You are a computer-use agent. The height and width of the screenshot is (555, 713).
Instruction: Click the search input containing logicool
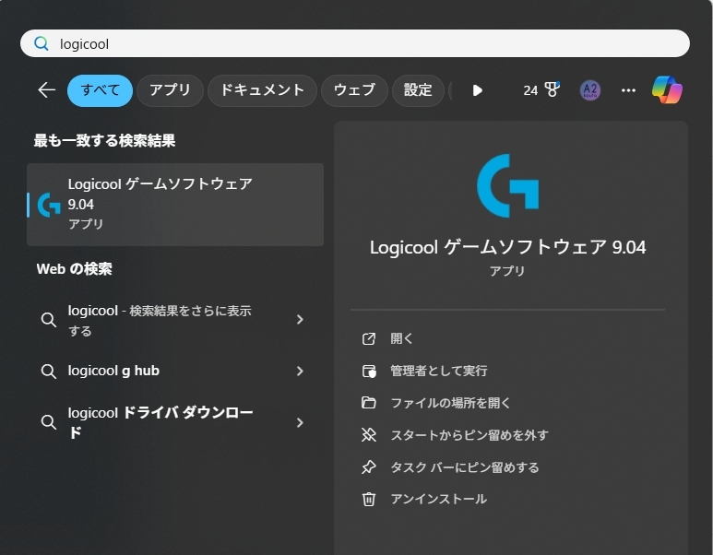point(355,43)
